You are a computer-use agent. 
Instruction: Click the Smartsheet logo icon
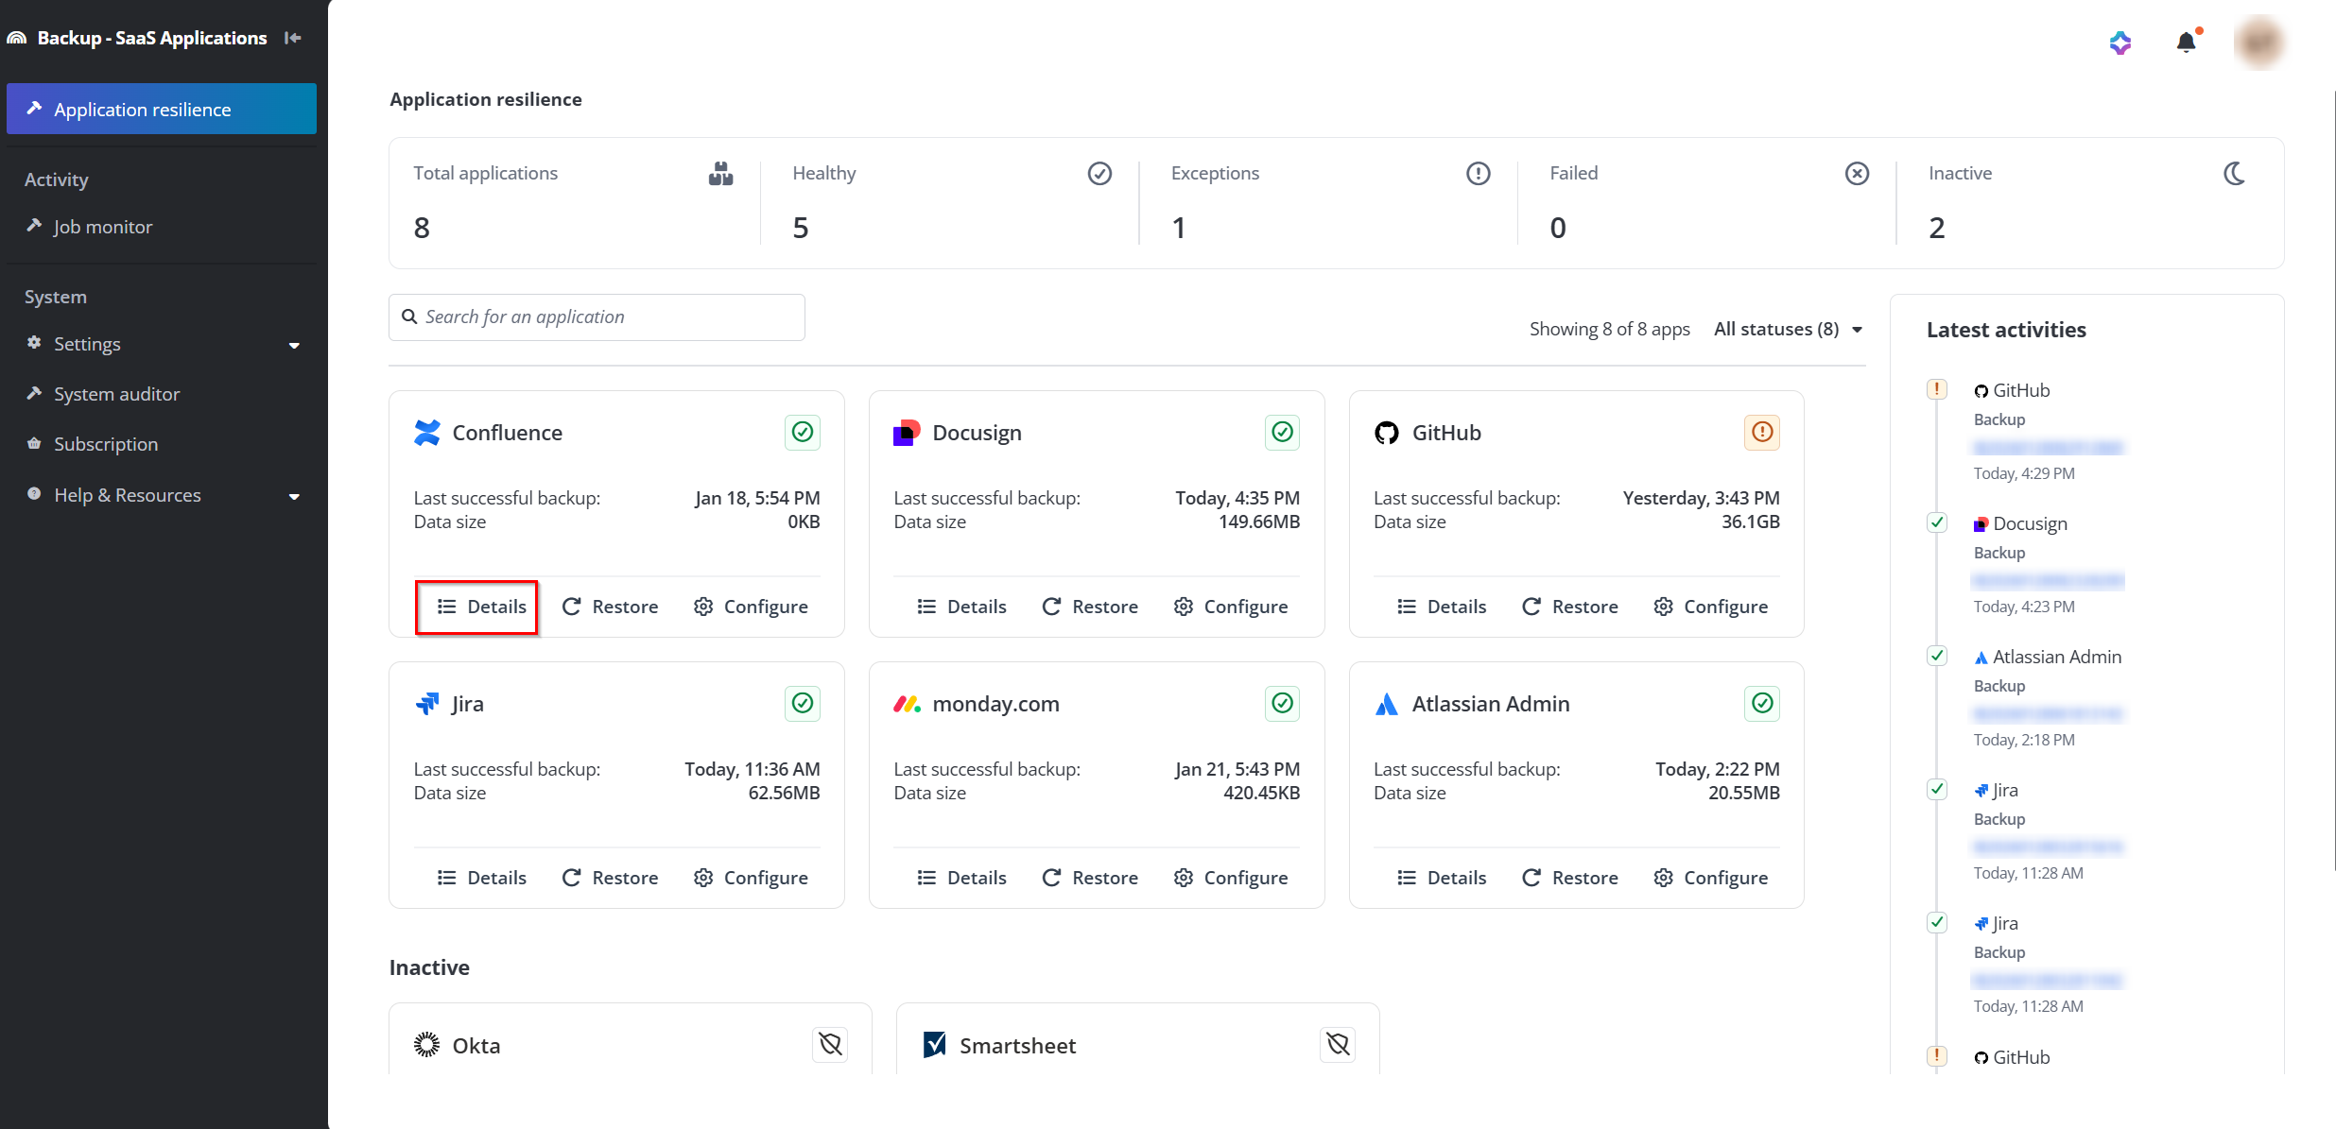pyautogui.click(x=934, y=1045)
